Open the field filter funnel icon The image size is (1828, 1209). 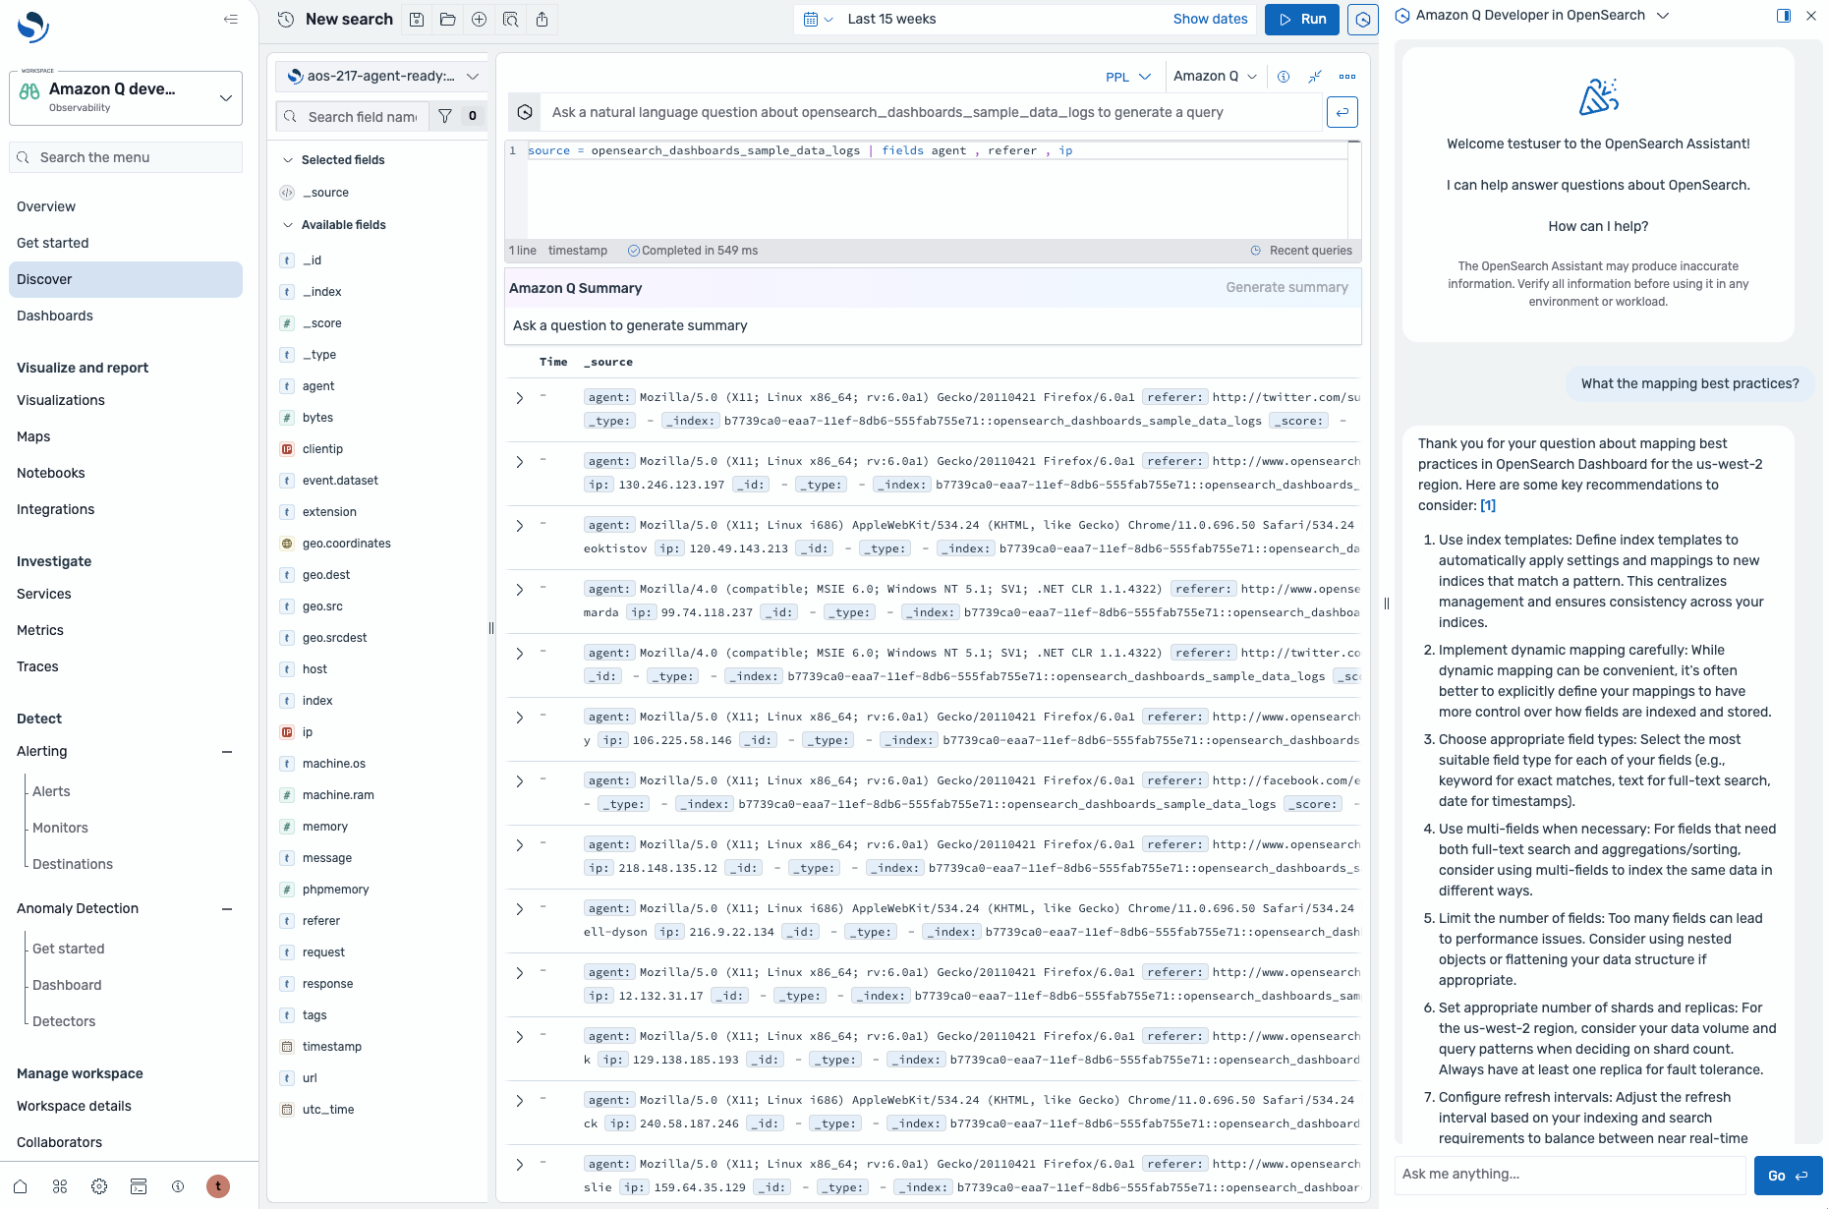[445, 116]
